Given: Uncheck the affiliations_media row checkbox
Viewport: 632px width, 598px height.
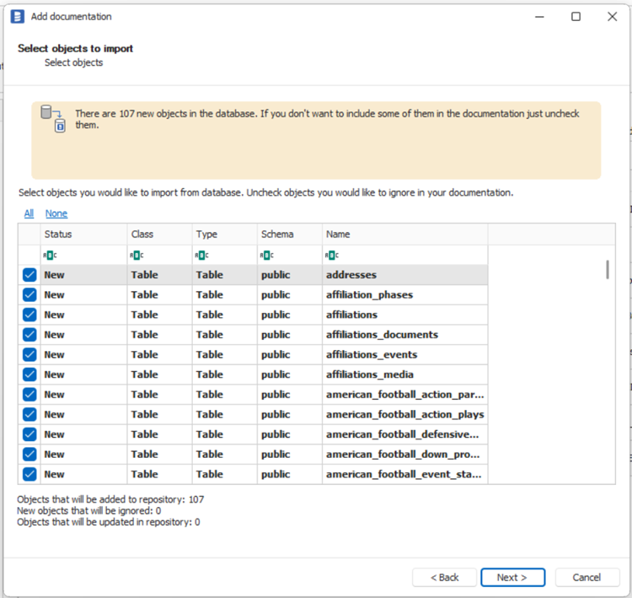Looking at the screenshot, I should pyautogui.click(x=29, y=374).
